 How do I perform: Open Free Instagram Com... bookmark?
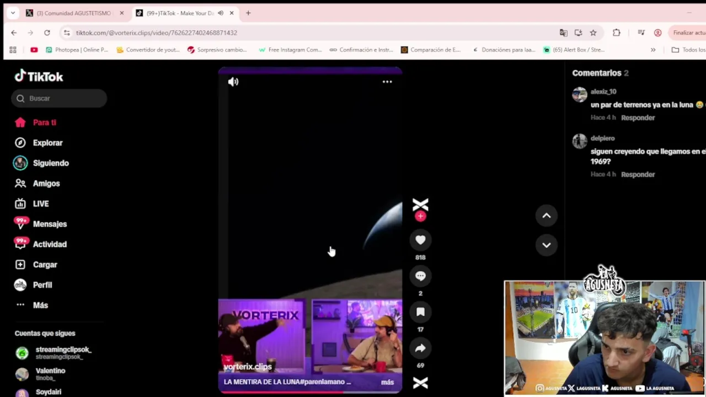(290, 50)
